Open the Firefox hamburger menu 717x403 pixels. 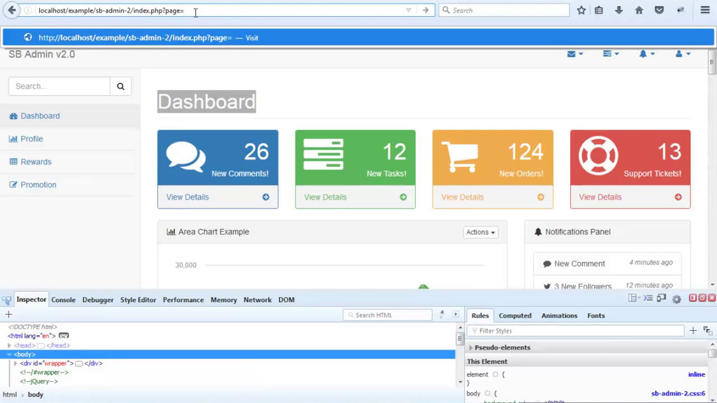(705, 10)
